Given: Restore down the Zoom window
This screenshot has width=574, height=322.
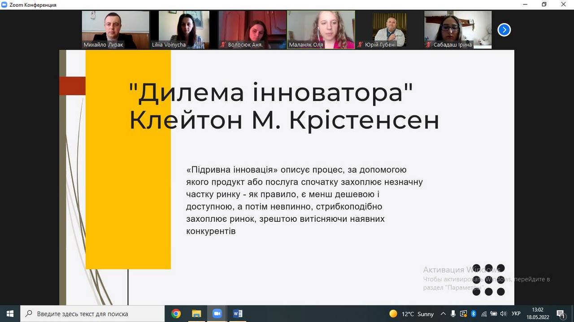Looking at the screenshot, I should pyautogui.click(x=544, y=4).
